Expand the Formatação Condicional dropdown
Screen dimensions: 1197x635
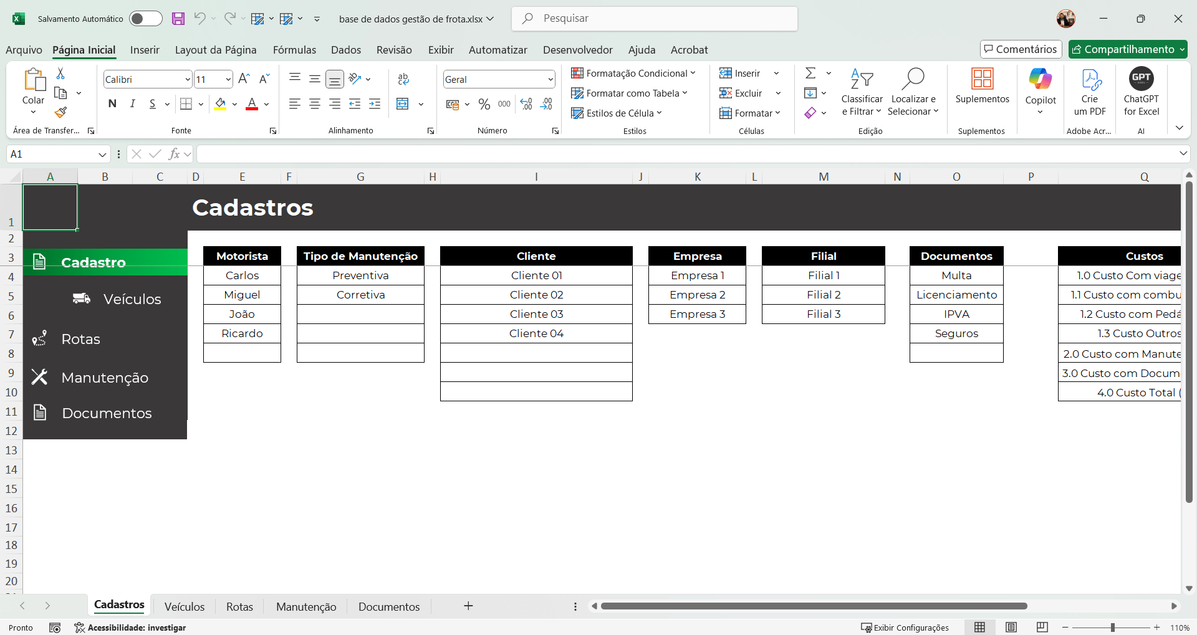633,74
